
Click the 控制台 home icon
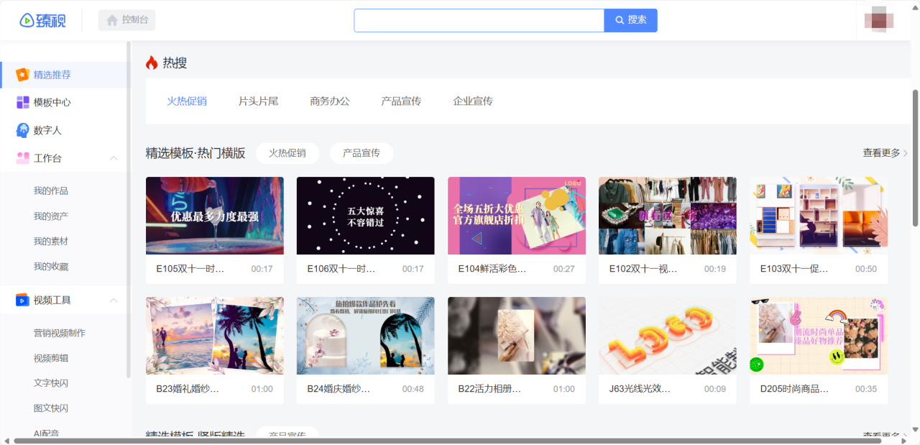point(112,20)
